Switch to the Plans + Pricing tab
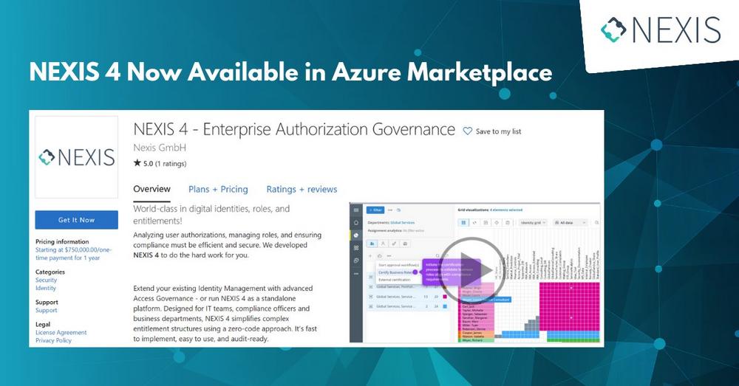Screen dimensions: 739x386 pyautogui.click(x=218, y=190)
